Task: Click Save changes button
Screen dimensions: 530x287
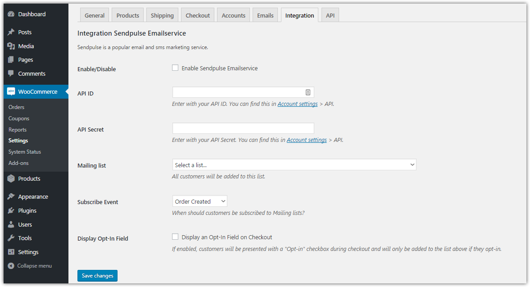Action: point(97,276)
